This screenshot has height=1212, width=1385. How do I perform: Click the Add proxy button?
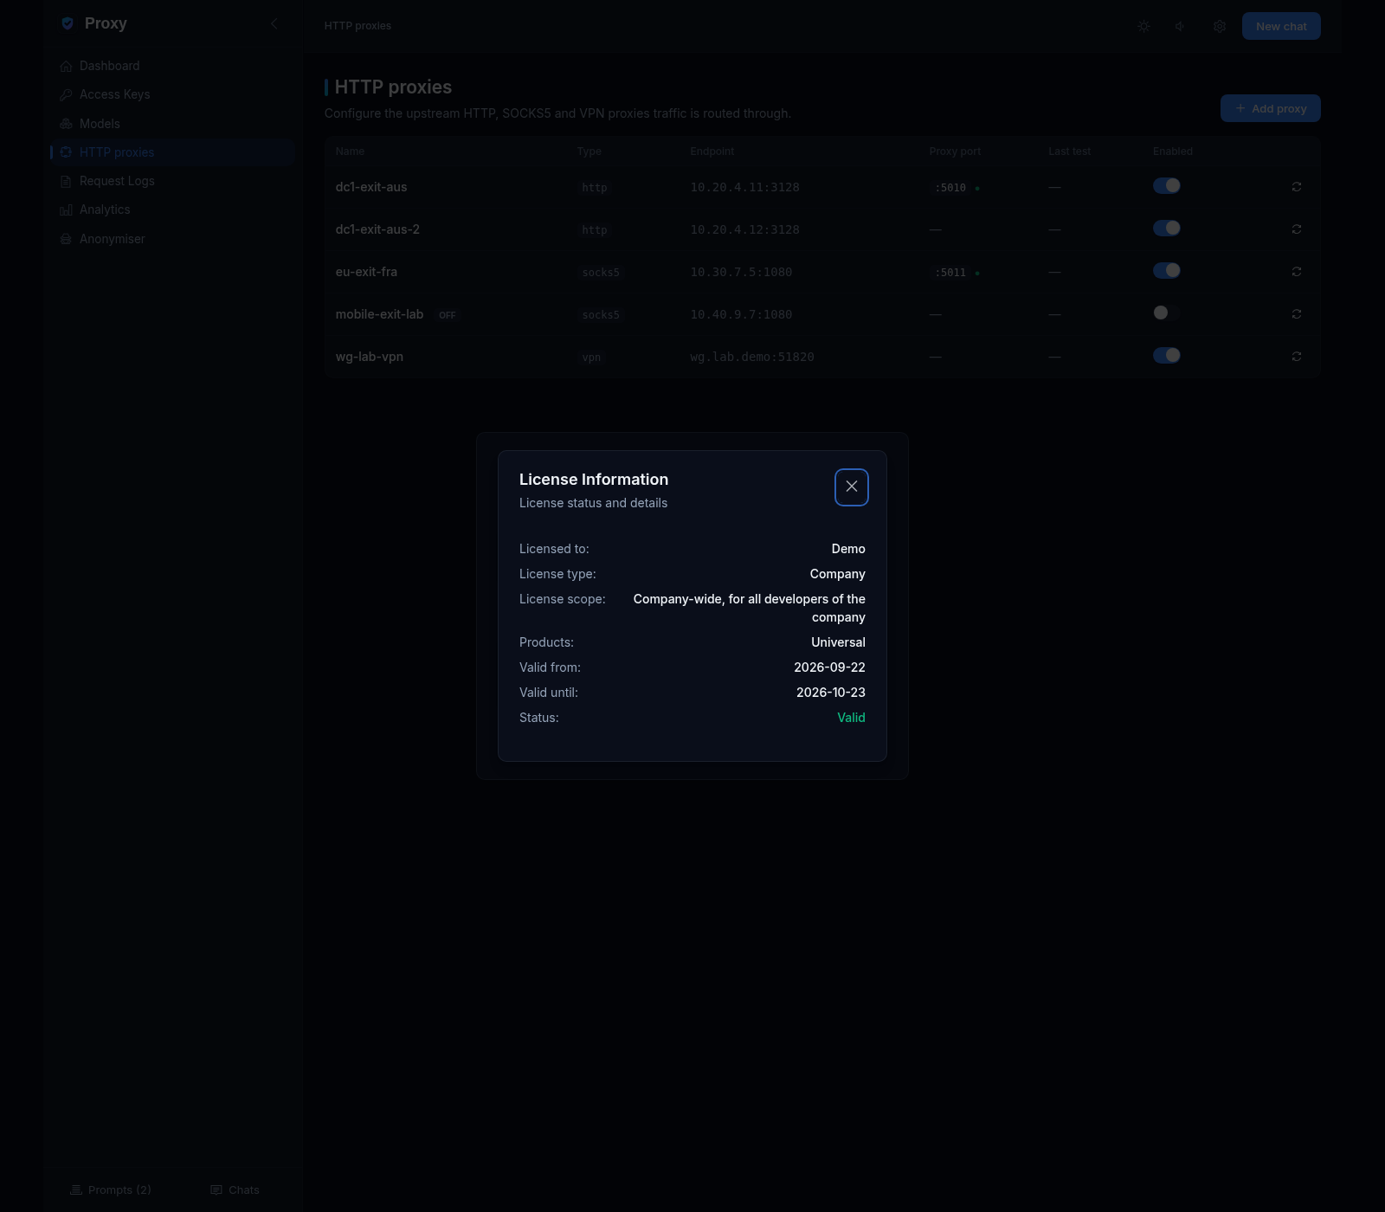1270,108
